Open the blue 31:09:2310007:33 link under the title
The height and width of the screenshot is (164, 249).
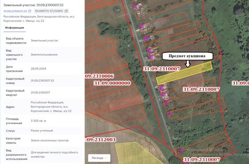pyautogui.click(x=15, y=11)
